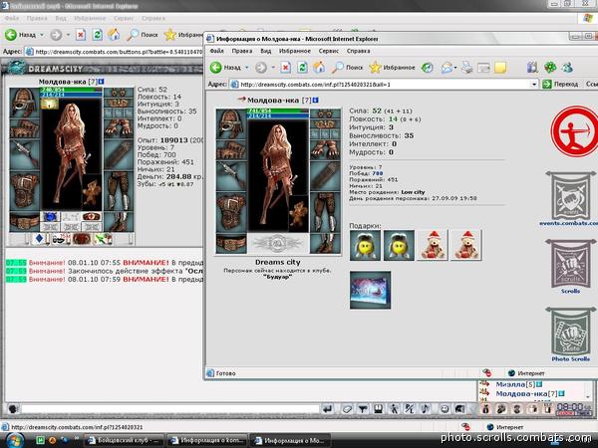Click the yellow note icon in the front toolbar
Viewport: 598px width, 448px height.
500,68
